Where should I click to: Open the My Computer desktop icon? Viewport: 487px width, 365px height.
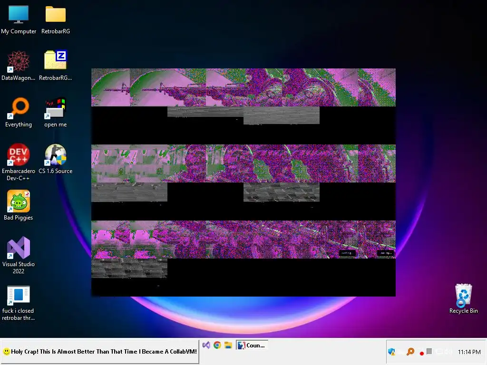(19, 20)
